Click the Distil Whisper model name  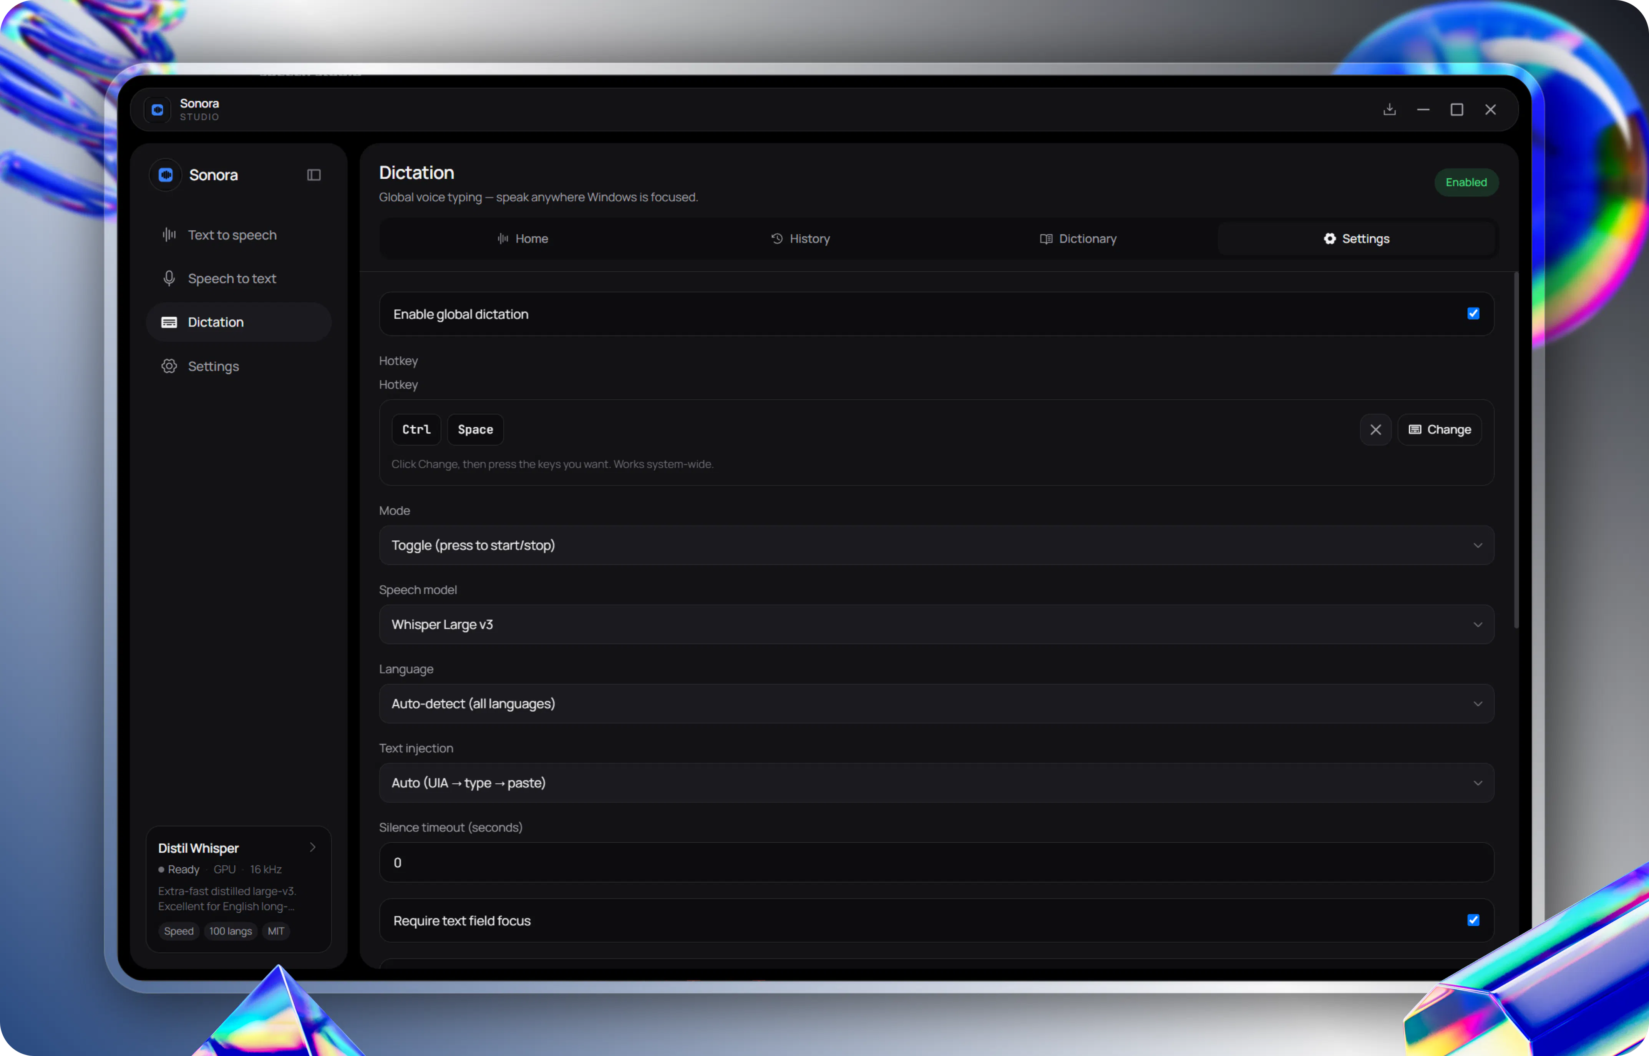[x=199, y=848]
